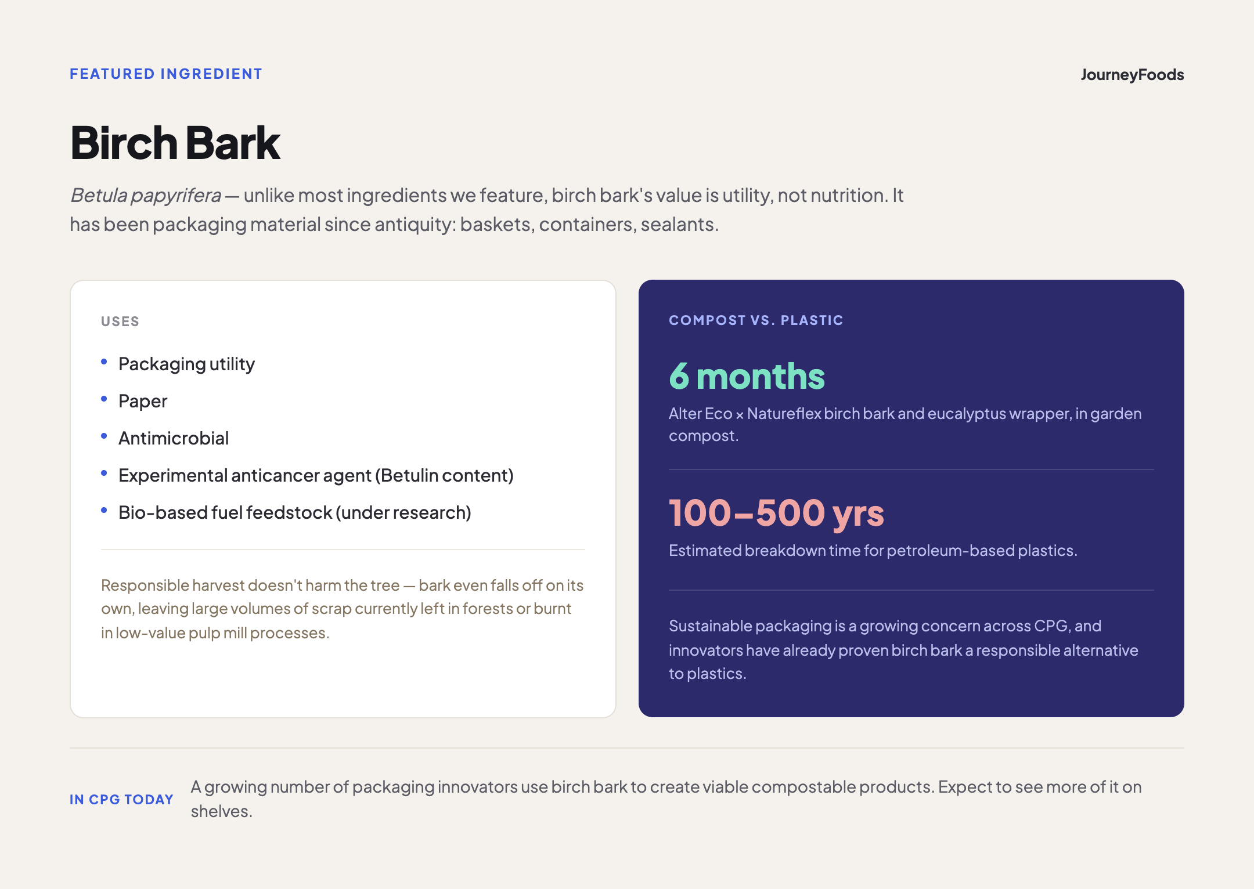
Task: Select the Packaging utility bullet item
Action: click(x=186, y=364)
